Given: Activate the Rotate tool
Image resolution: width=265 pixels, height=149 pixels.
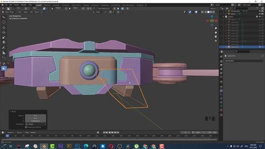Looking at the screenshot, I should (4, 32).
